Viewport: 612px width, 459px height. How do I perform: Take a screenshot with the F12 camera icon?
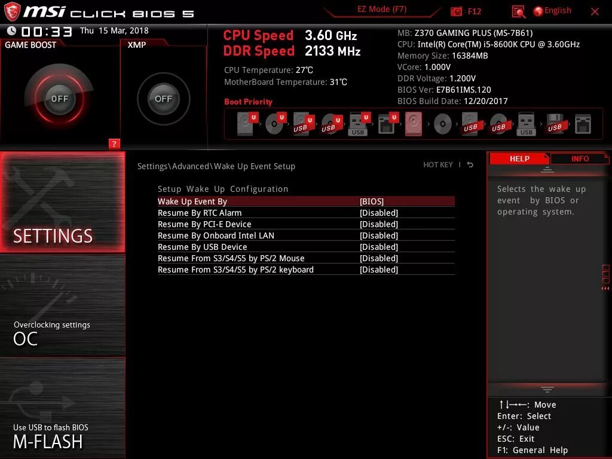click(456, 11)
